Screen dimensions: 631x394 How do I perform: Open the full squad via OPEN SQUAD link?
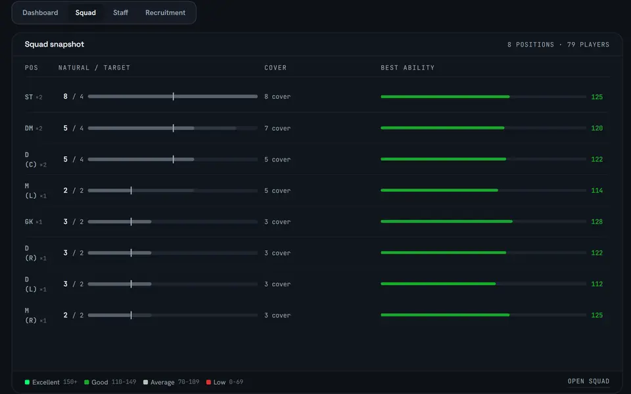pos(588,381)
